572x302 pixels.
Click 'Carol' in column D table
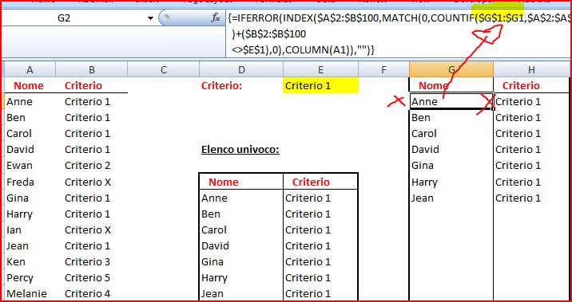coord(214,230)
